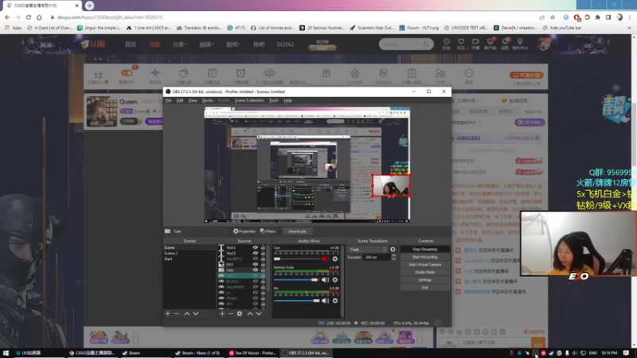Click Start Virtual Camera button
The height and width of the screenshot is (358, 637).
[425, 265]
